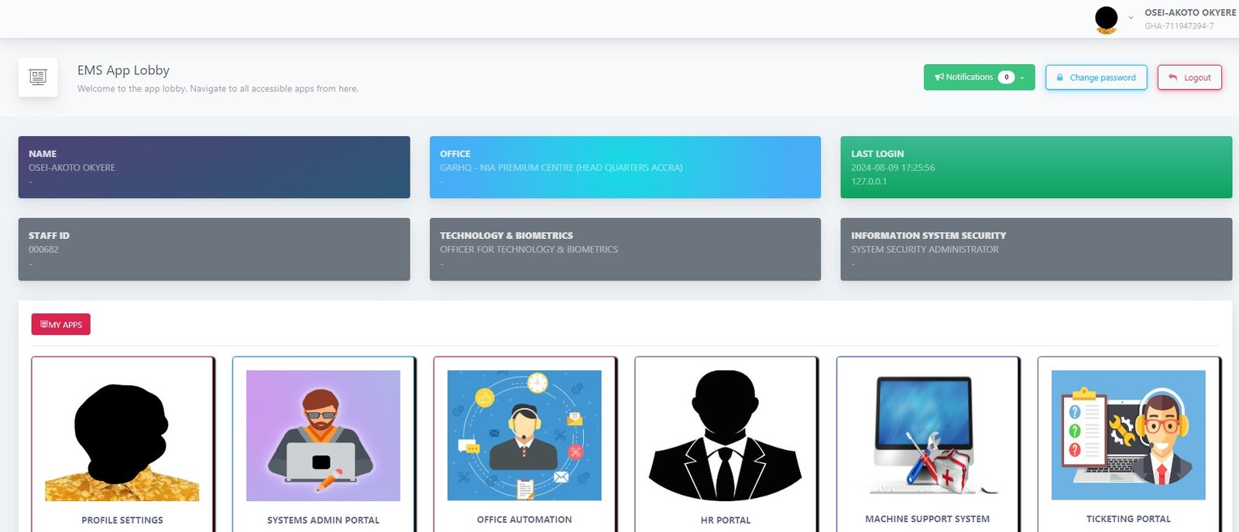
Task: Click the Last Login info card
Action: click(1036, 167)
